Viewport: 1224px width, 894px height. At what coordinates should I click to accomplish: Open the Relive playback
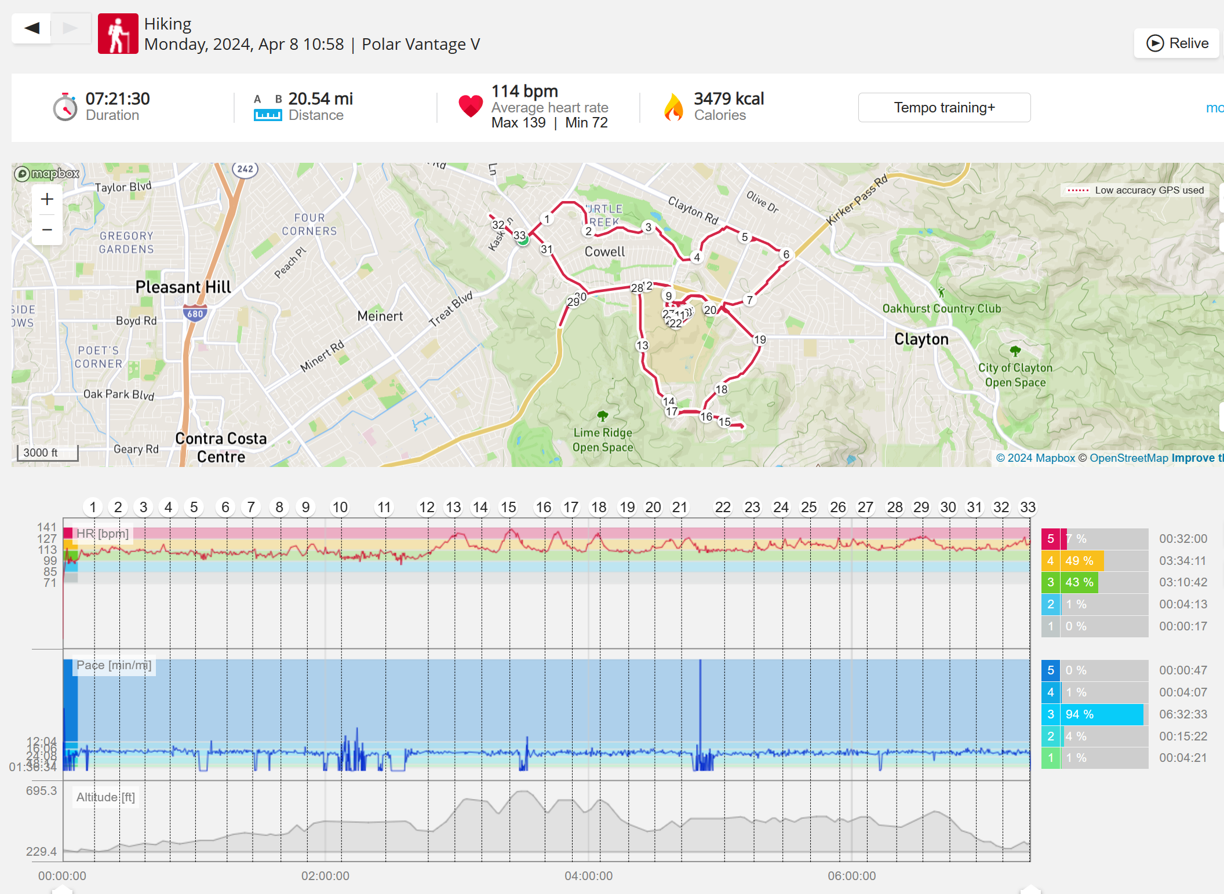pos(1176,43)
